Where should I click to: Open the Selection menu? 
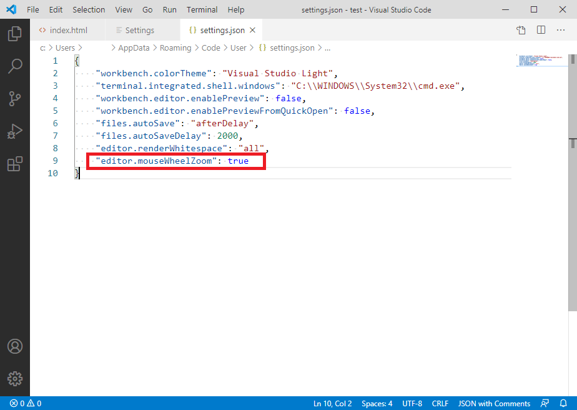89,9
